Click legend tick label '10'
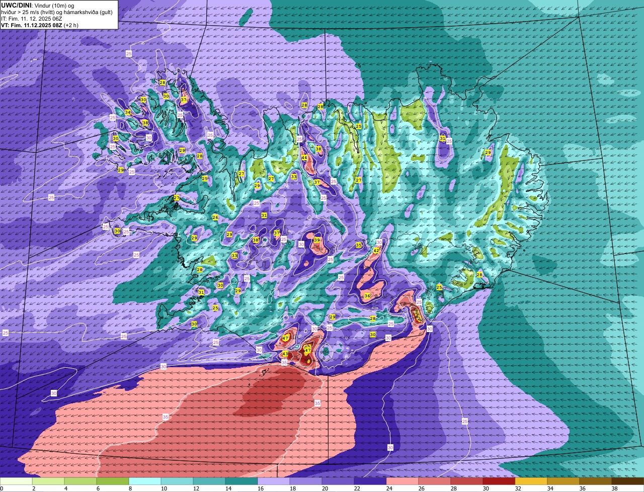644x492 pixels. [x=164, y=488]
